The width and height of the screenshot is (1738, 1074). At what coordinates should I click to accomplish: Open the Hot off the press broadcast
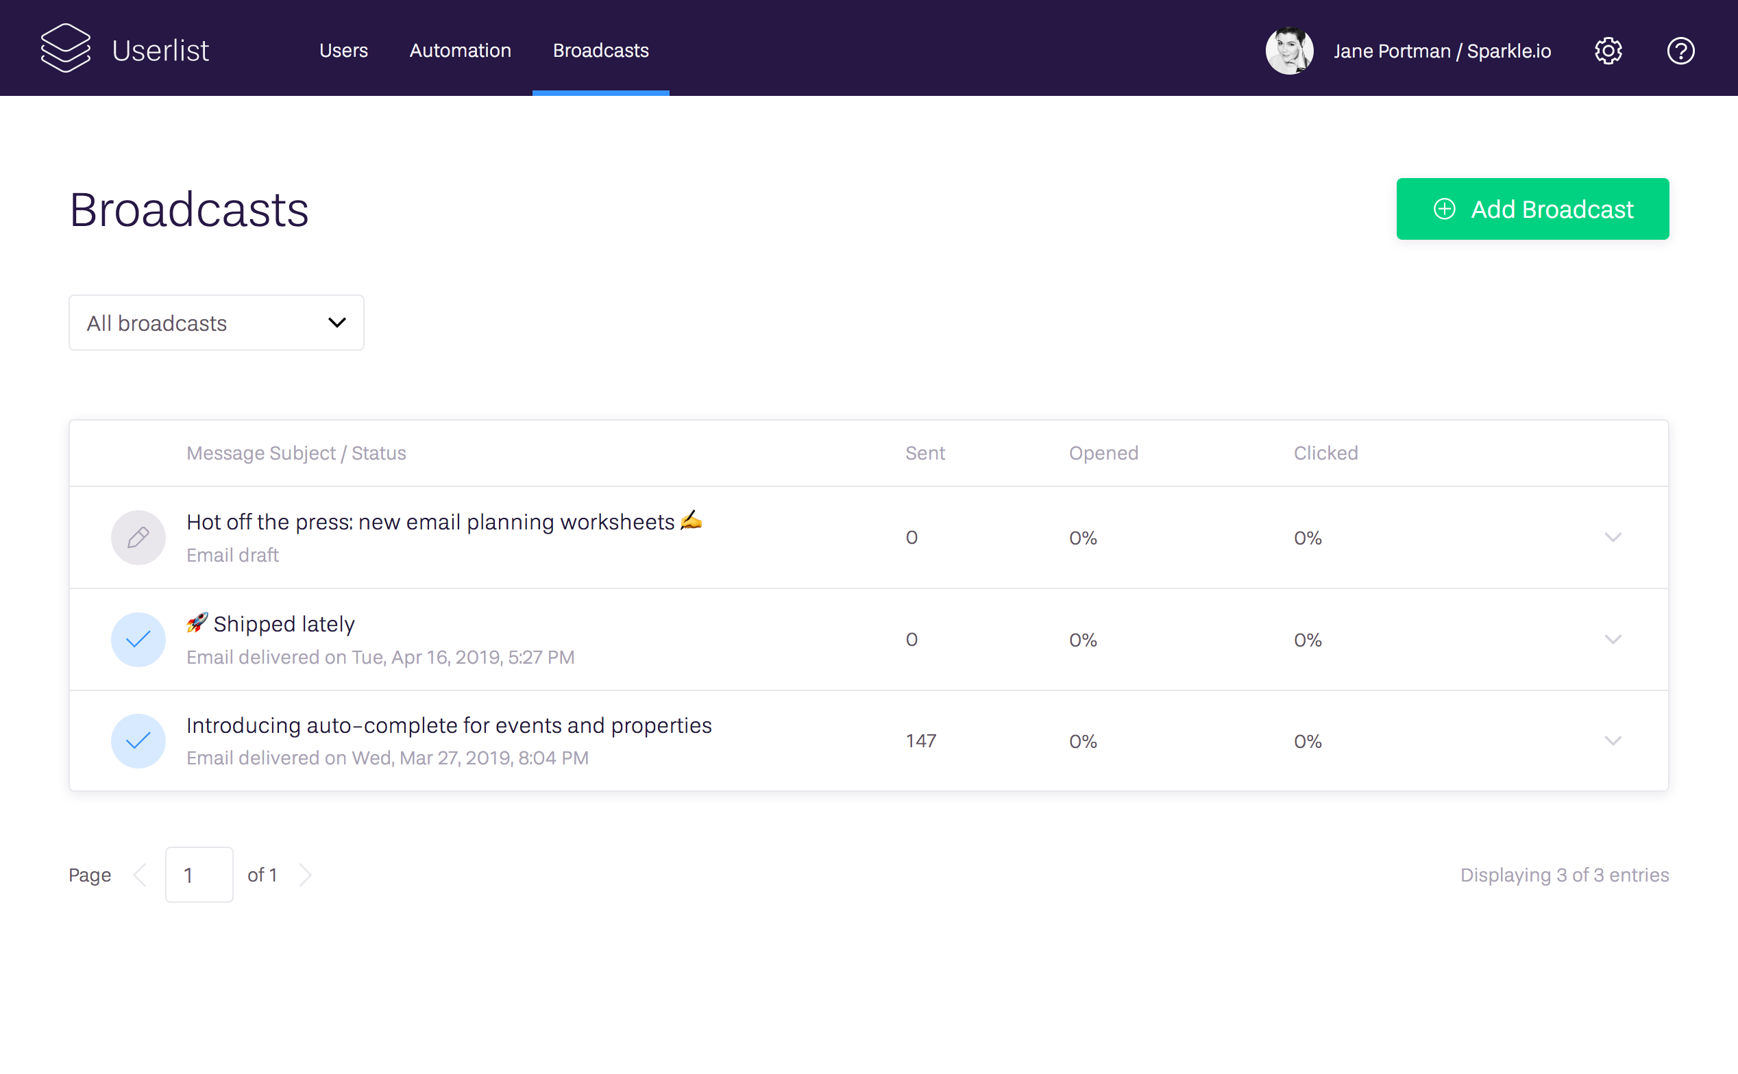(430, 522)
